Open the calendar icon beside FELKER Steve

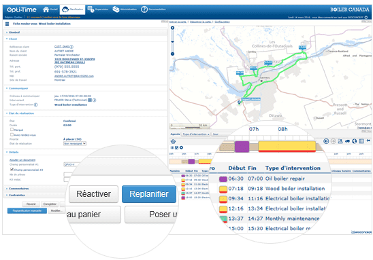(90, 100)
